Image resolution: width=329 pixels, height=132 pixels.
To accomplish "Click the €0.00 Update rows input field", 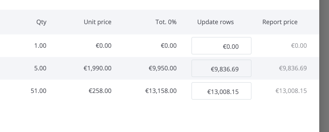I will click(221, 46).
